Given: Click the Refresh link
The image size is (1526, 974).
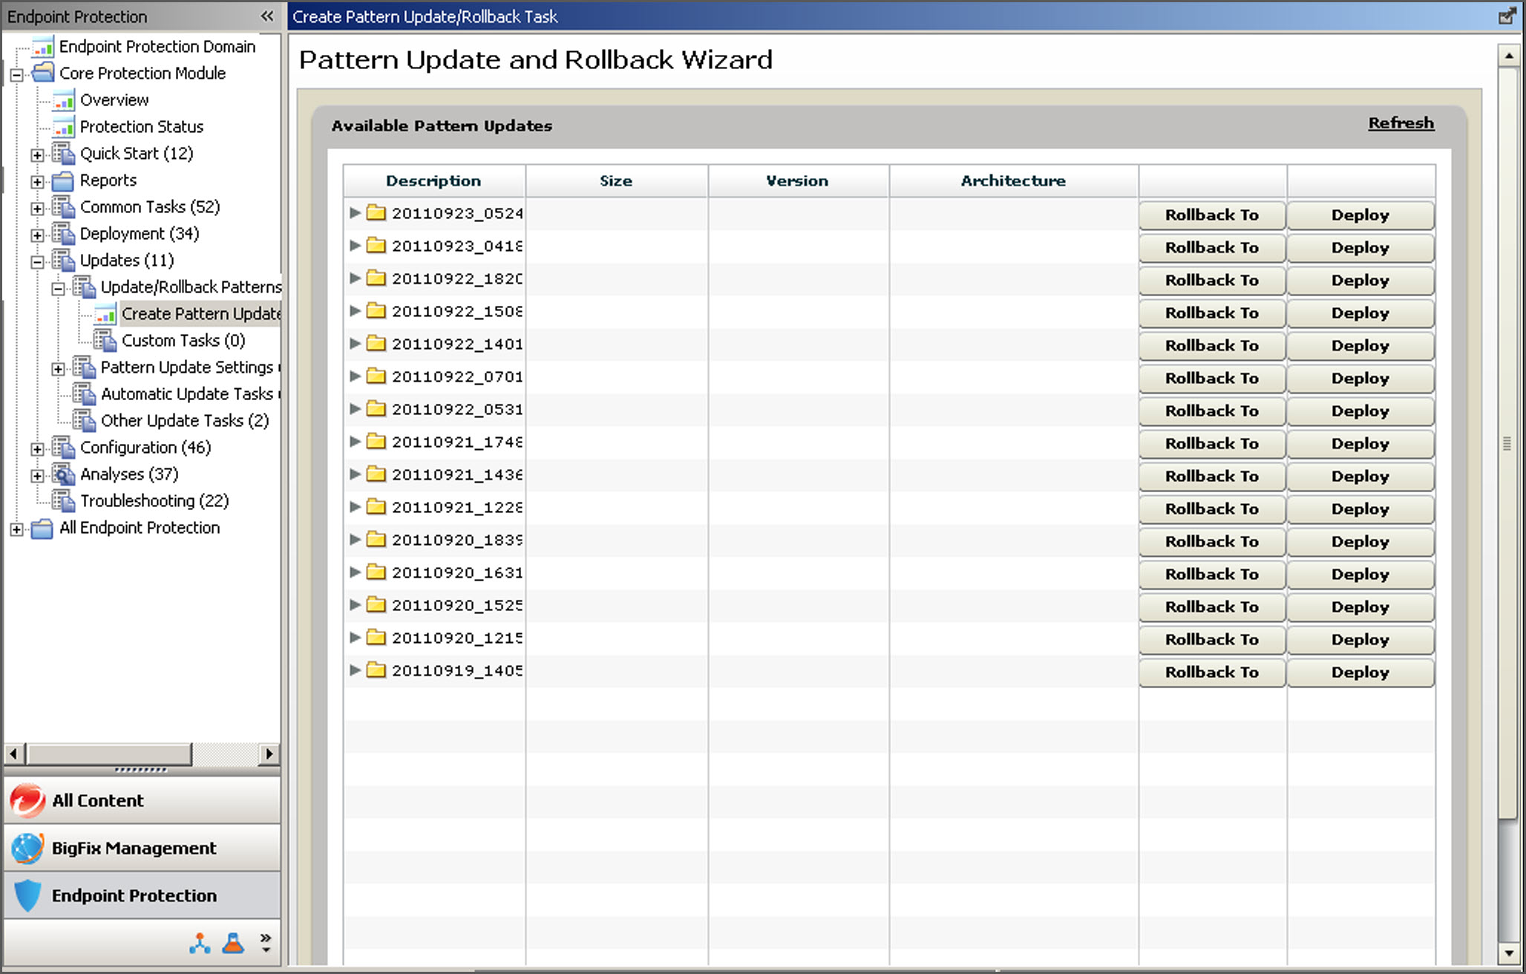Looking at the screenshot, I should (x=1401, y=123).
